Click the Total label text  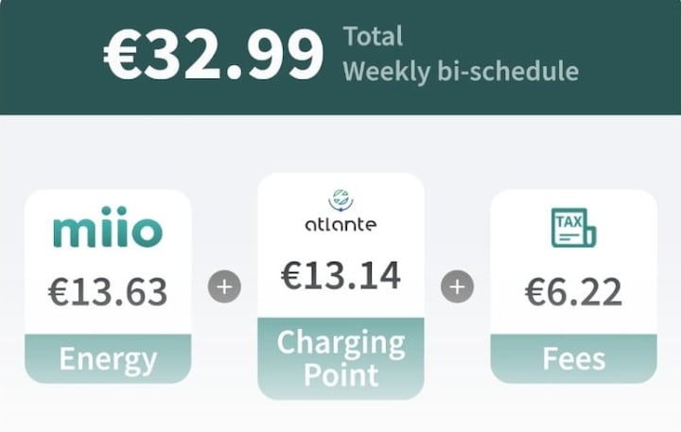pos(373,36)
